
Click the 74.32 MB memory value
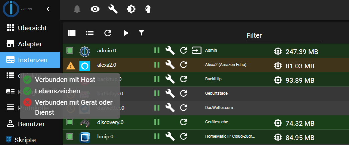click(x=300, y=123)
